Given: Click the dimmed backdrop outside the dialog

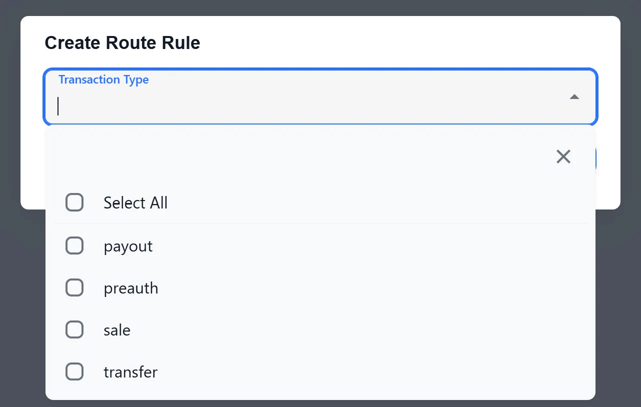Looking at the screenshot, I should (x=320, y=7).
